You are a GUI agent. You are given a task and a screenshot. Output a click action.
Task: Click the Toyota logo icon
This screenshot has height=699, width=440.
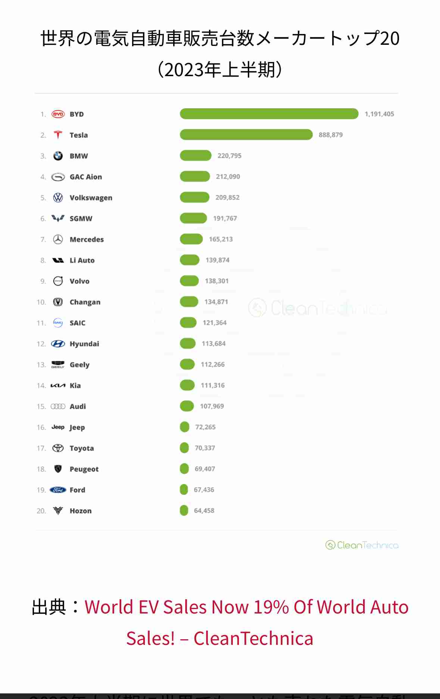[58, 448]
